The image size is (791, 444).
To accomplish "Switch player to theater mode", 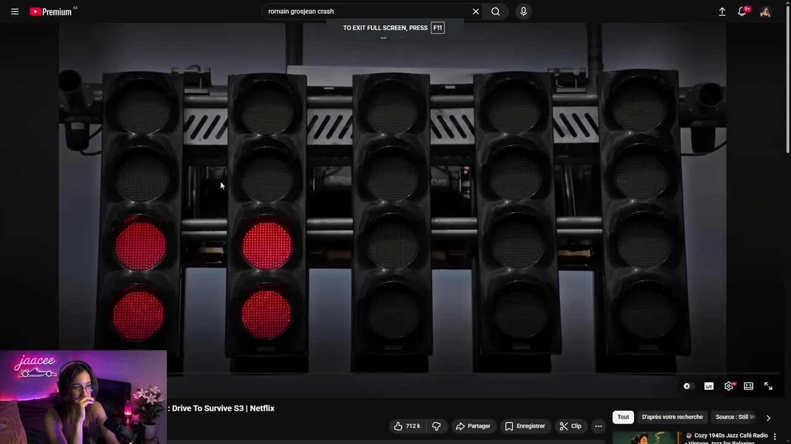I will (x=748, y=386).
